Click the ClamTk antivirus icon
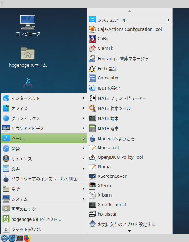189x242 pixels. [92, 48]
